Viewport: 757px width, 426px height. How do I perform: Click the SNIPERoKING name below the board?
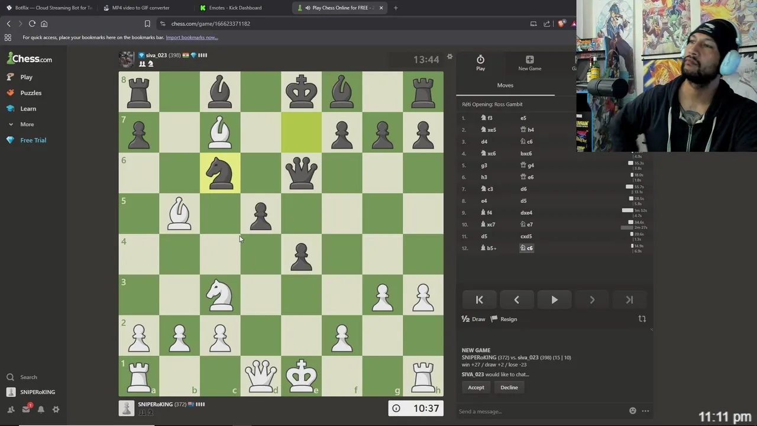tap(155, 404)
